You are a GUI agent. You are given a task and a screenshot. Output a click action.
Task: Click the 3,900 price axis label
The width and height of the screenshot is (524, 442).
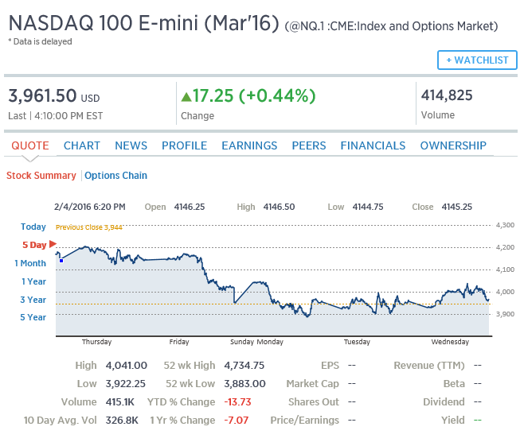pyautogui.click(x=505, y=314)
